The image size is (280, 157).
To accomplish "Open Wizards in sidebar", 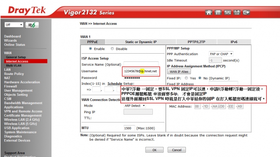I will (10, 40).
